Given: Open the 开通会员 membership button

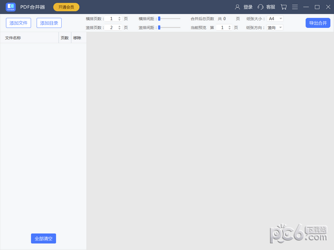Looking at the screenshot, I should coord(66,7).
